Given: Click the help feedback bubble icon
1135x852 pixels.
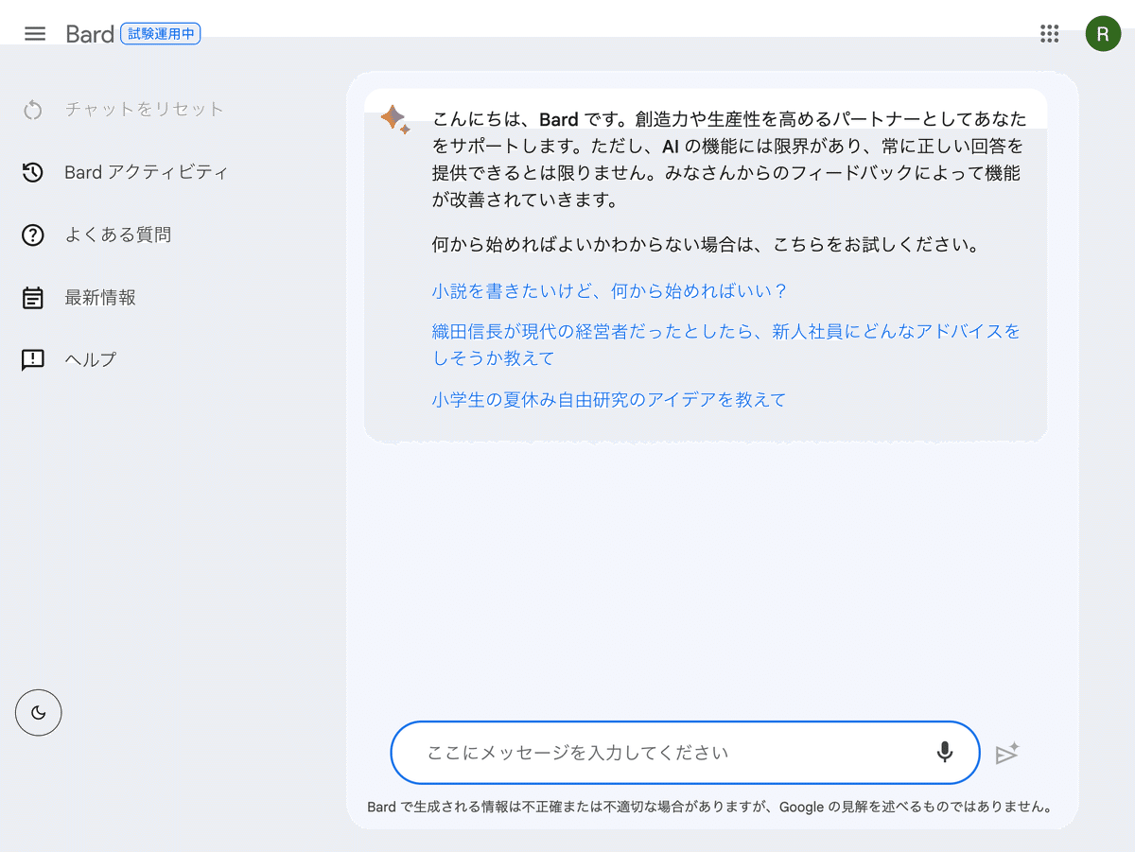Looking at the screenshot, I should (33, 360).
